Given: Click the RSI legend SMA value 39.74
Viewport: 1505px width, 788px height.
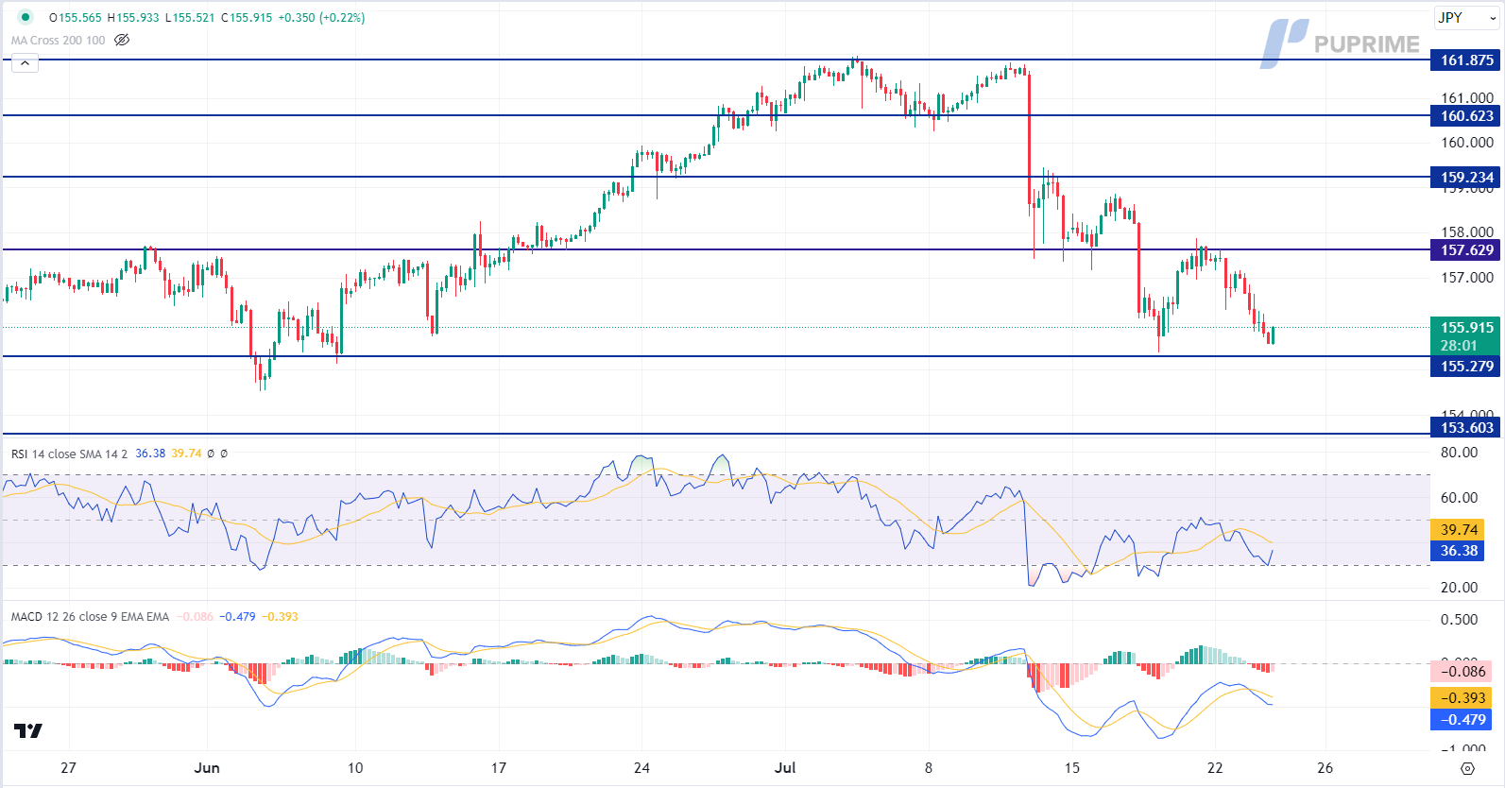Looking at the screenshot, I should [186, 454].
